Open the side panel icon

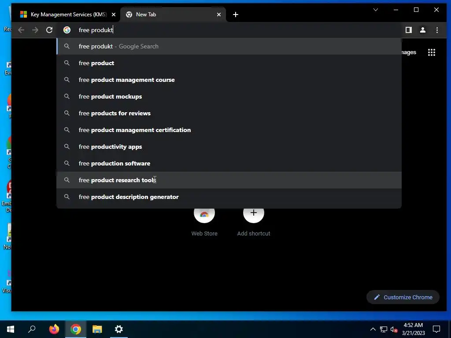408,30
